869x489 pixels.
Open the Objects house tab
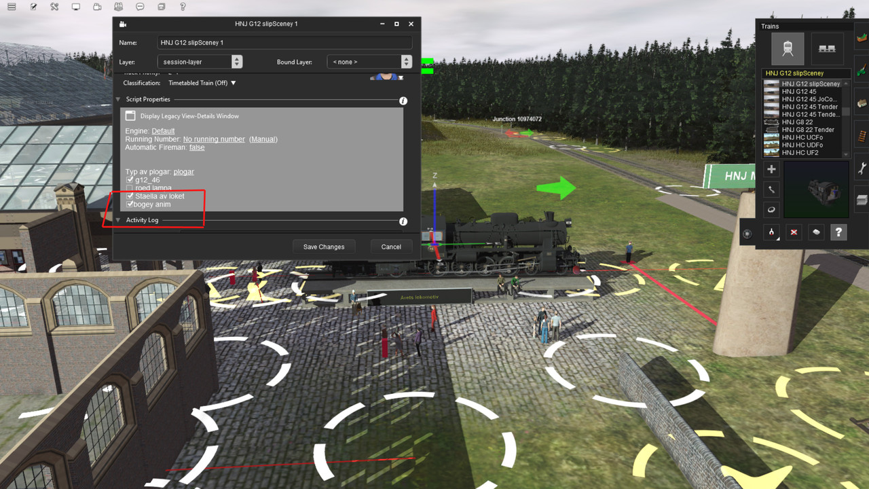[x=862, y=103]
